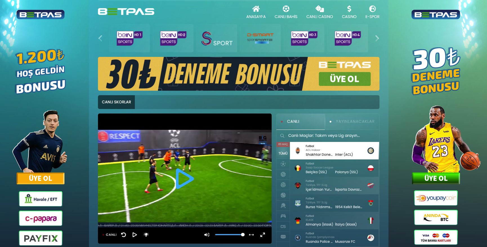The height and width of the screenshot is (247, 487).
Task: Filter matches by football icon
Action: coord(283,164)
